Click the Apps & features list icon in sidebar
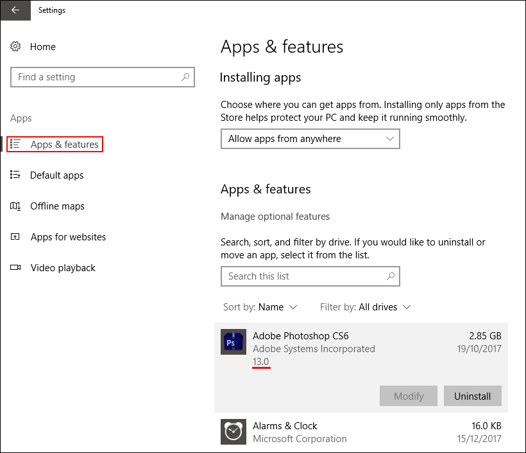Image resolution: width=526 pixels, height=453 pixels. tap(15, 144)
